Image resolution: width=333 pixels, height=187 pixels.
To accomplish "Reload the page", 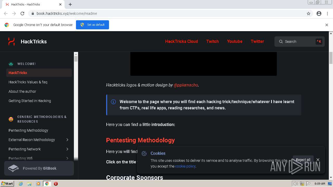I will (22, 14).
